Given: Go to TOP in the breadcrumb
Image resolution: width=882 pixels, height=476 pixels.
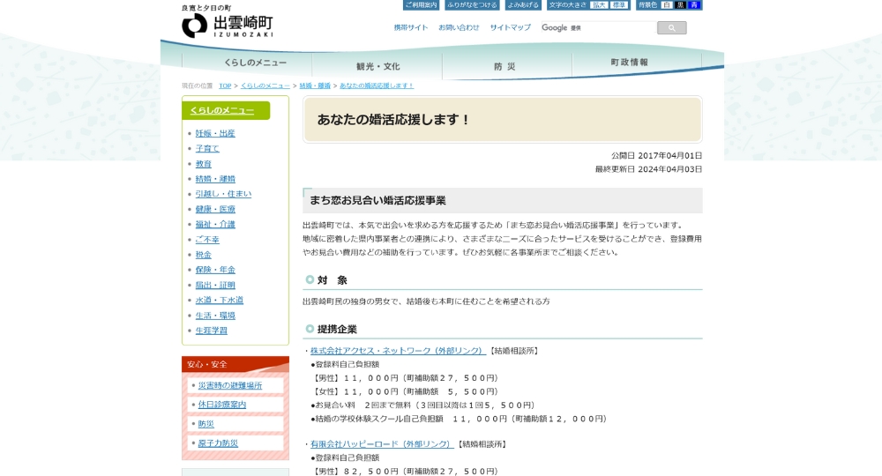Looking at the screenshot, I should point(225,86).
